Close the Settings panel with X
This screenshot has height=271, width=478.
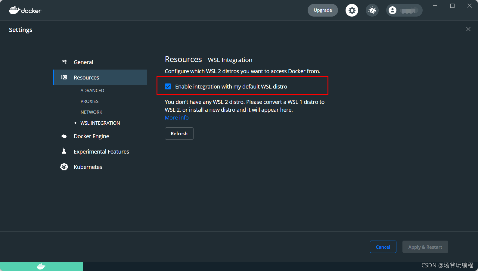(x=468, y=29)
